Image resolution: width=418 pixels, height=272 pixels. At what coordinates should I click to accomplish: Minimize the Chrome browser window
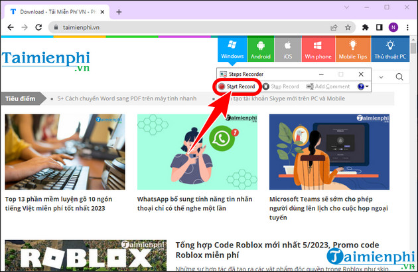click(367, 7)
